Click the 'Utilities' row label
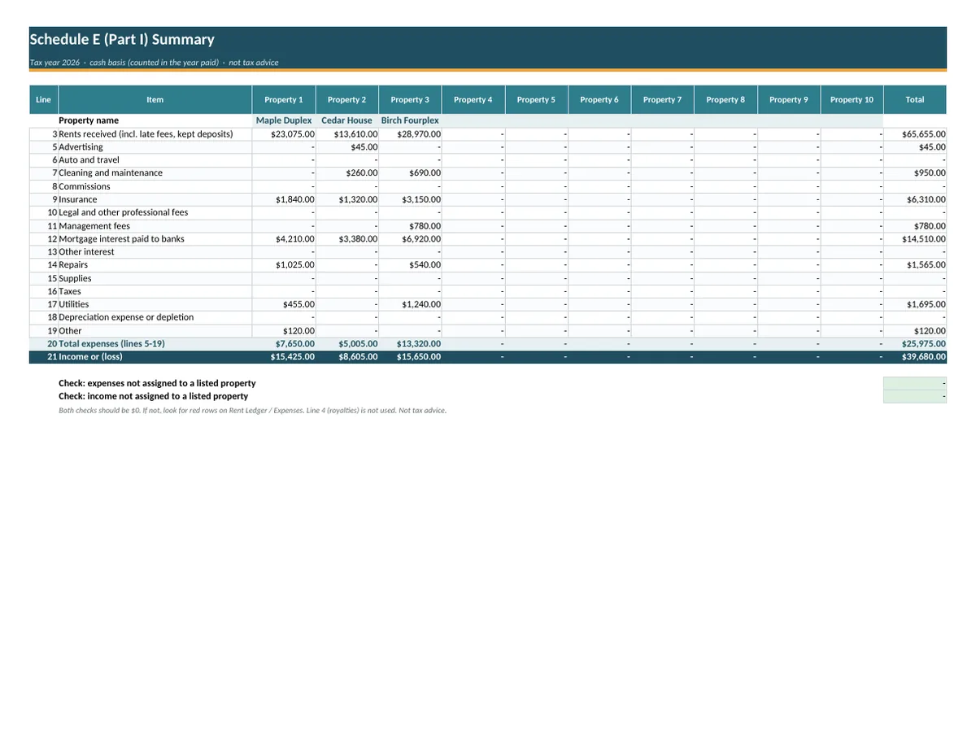 [x=74, y=304]
